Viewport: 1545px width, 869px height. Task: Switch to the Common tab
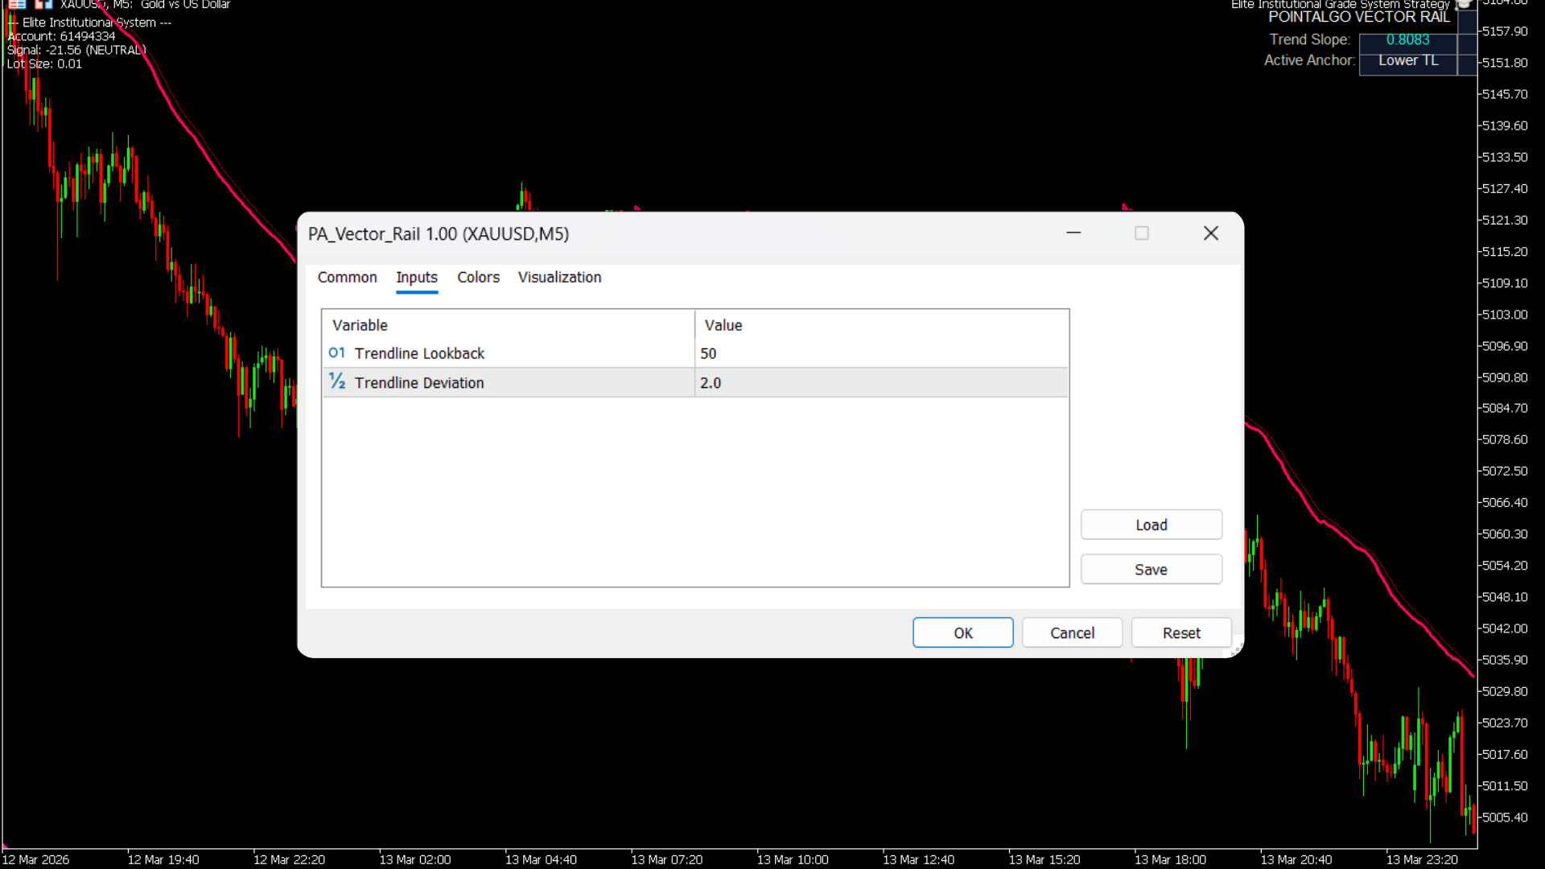[x=347, y=278]
